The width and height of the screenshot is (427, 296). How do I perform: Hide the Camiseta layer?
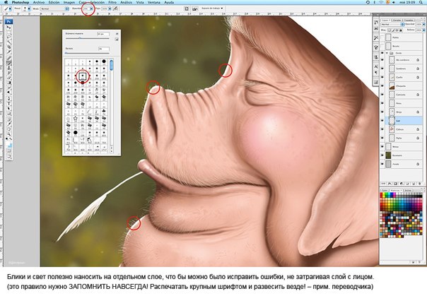tap(382, 95)
